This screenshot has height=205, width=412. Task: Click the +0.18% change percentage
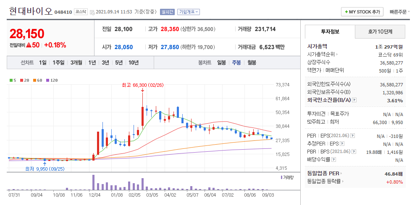point(55,45)
